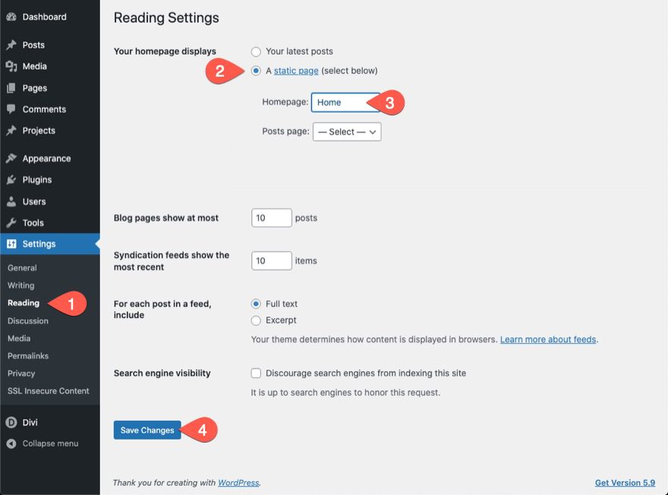This screenshot has height=495, width=668.
Task: Select the Appearance paintbrush icon
Action: pos(11,158)
